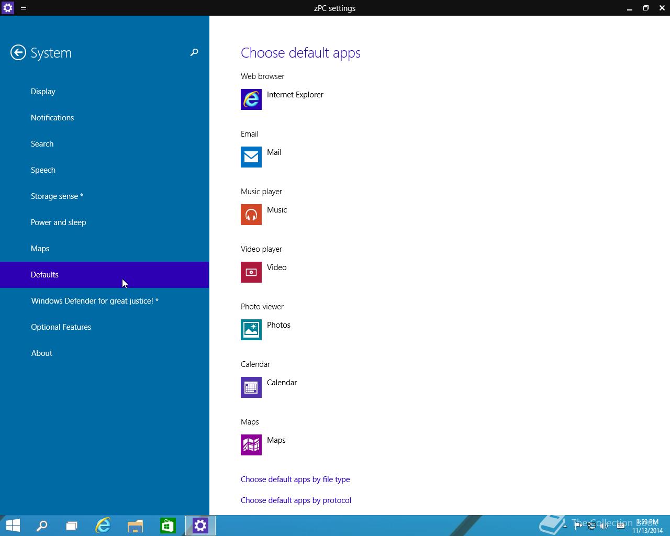The height and width of the screenshot is (536, 670).
Task: Open Action Center flag icon in tray
Action: (578, 526)
